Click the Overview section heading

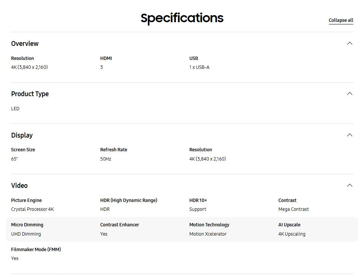pos(25,44)
